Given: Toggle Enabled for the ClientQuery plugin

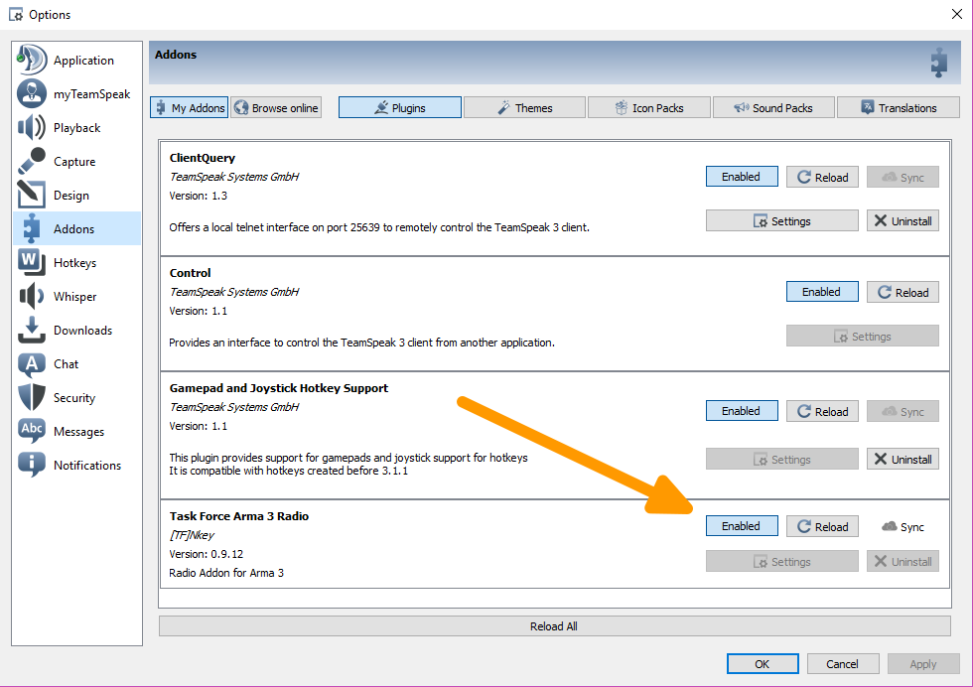Looking at the screenshot, I should pyautogui.click(x=742, y=177).
